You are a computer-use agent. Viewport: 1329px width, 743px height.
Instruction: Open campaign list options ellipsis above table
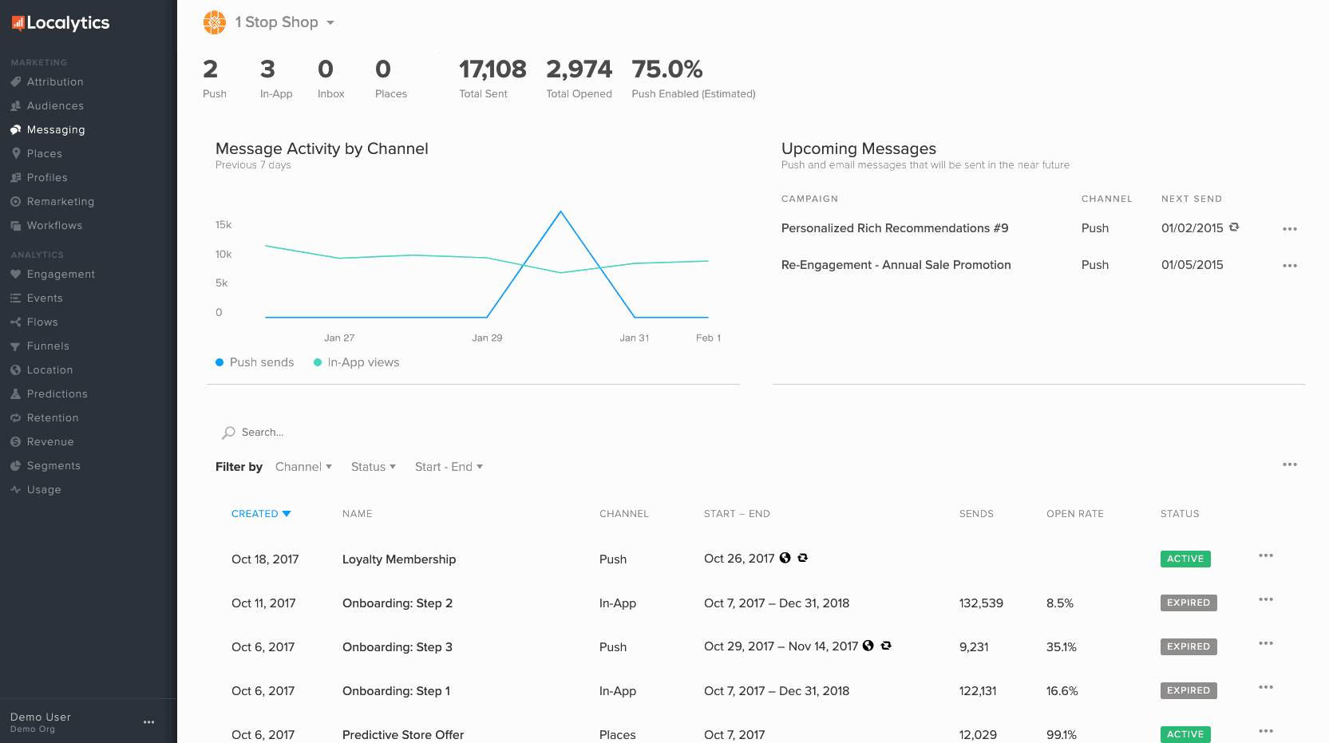coord(1289,464)
